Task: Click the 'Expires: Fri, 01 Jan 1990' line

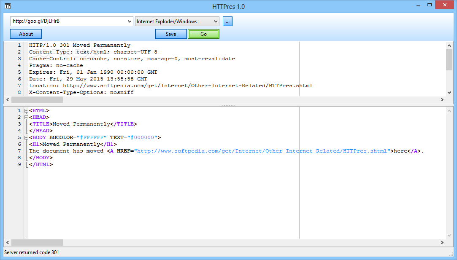Action: click(x=93, y=72)
